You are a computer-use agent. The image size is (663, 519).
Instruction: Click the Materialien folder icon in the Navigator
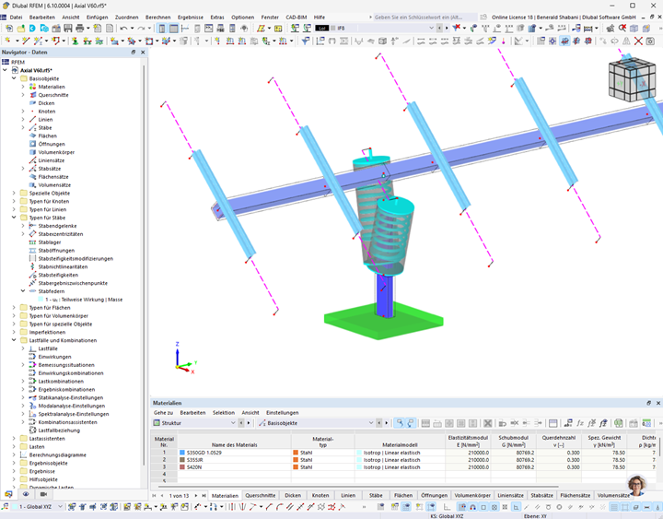click(32, 87)
